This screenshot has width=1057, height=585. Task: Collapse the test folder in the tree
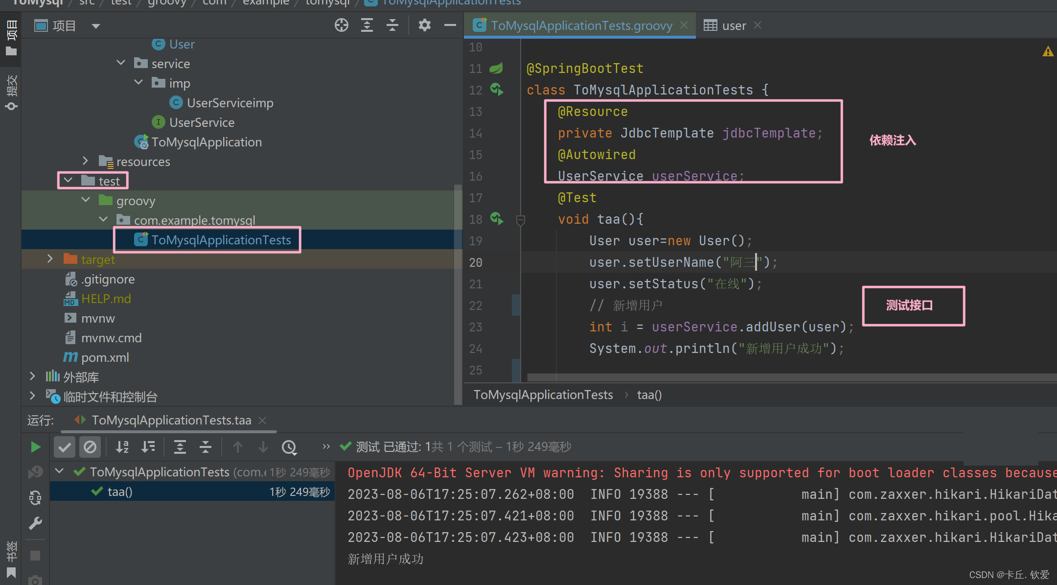click(68, 181)
